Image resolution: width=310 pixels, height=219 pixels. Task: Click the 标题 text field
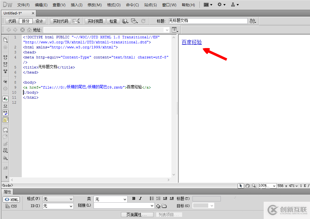point(208,21)
